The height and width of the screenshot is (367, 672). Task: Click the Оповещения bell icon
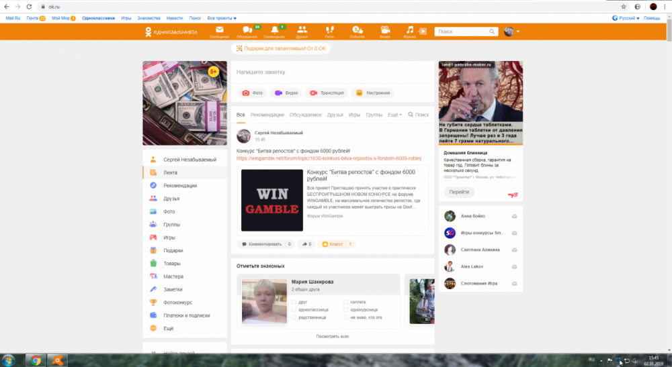[274, 31]
